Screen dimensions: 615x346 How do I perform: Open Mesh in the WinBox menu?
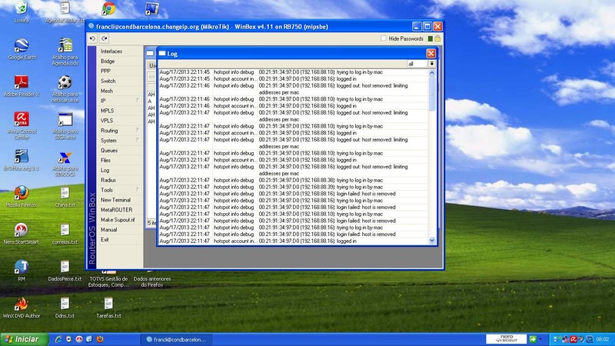(x=107, y=91)
